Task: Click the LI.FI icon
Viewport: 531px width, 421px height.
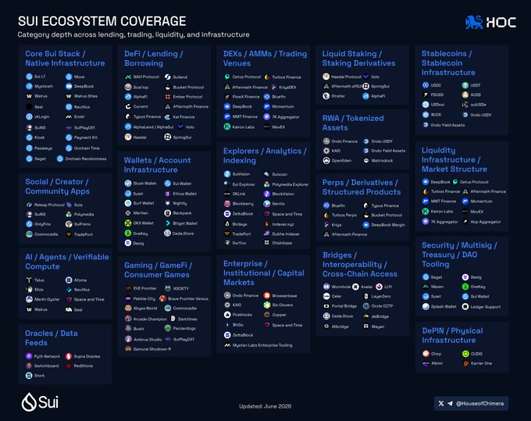Action: pyautogui.click(x=380, y=287)
